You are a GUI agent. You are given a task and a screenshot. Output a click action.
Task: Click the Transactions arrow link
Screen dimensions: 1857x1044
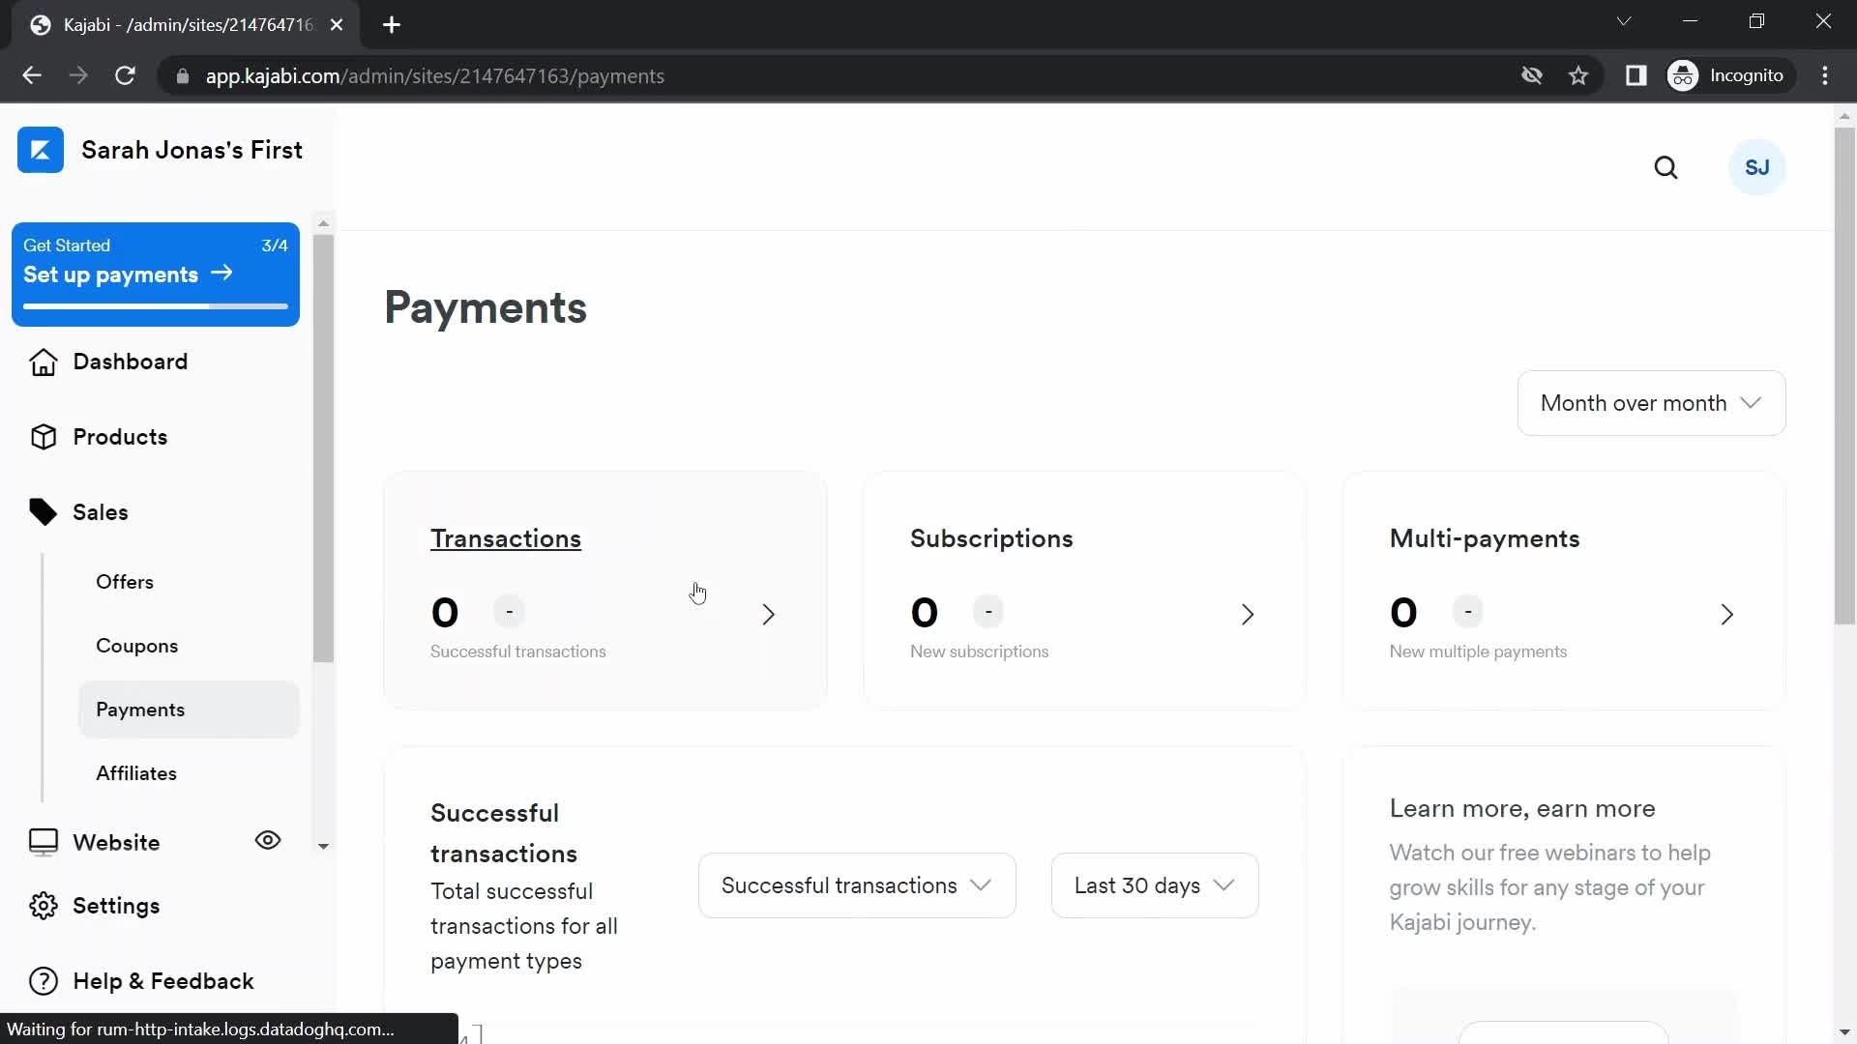point(765,615)
